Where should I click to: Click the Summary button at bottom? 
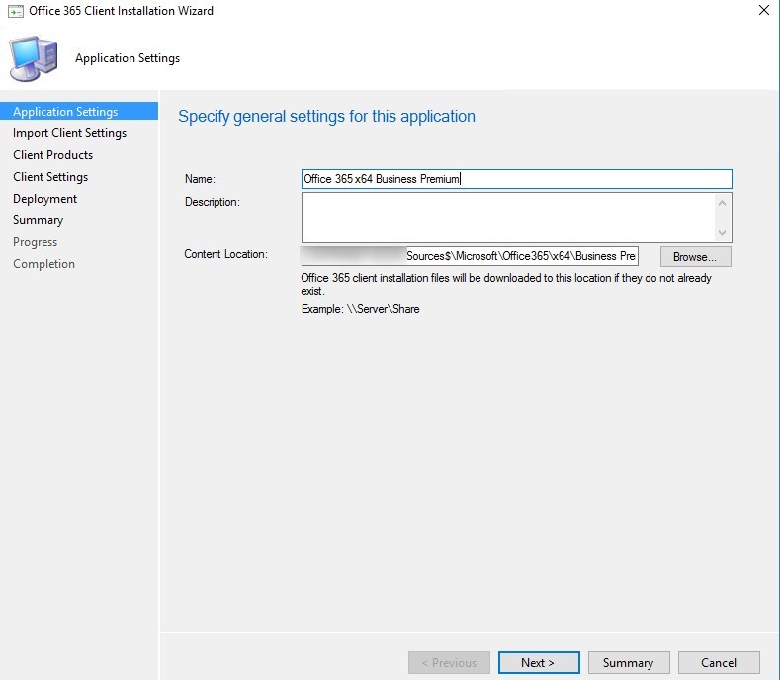tap(629, 662)
